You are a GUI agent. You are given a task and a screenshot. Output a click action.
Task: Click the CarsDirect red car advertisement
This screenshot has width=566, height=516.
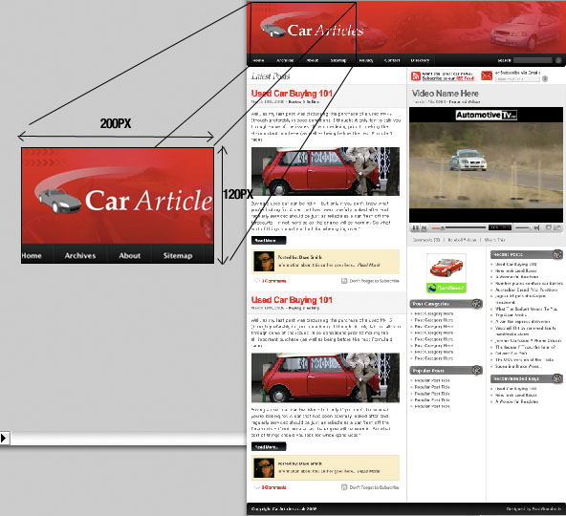(446, 273)
